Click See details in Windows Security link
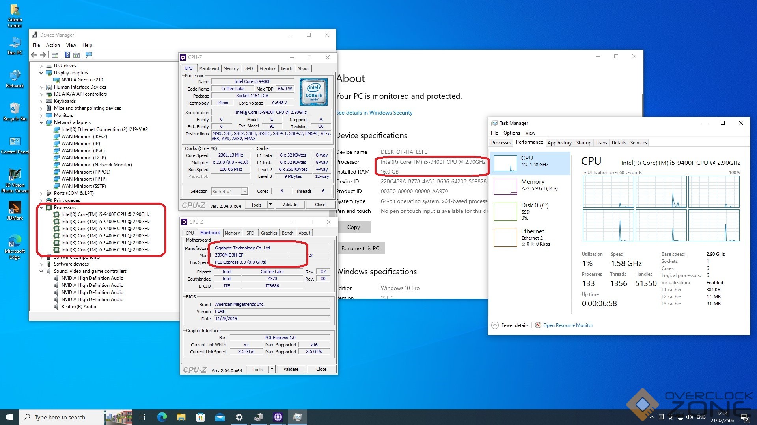This screenshot has width=757, height=425. point(374,113)
